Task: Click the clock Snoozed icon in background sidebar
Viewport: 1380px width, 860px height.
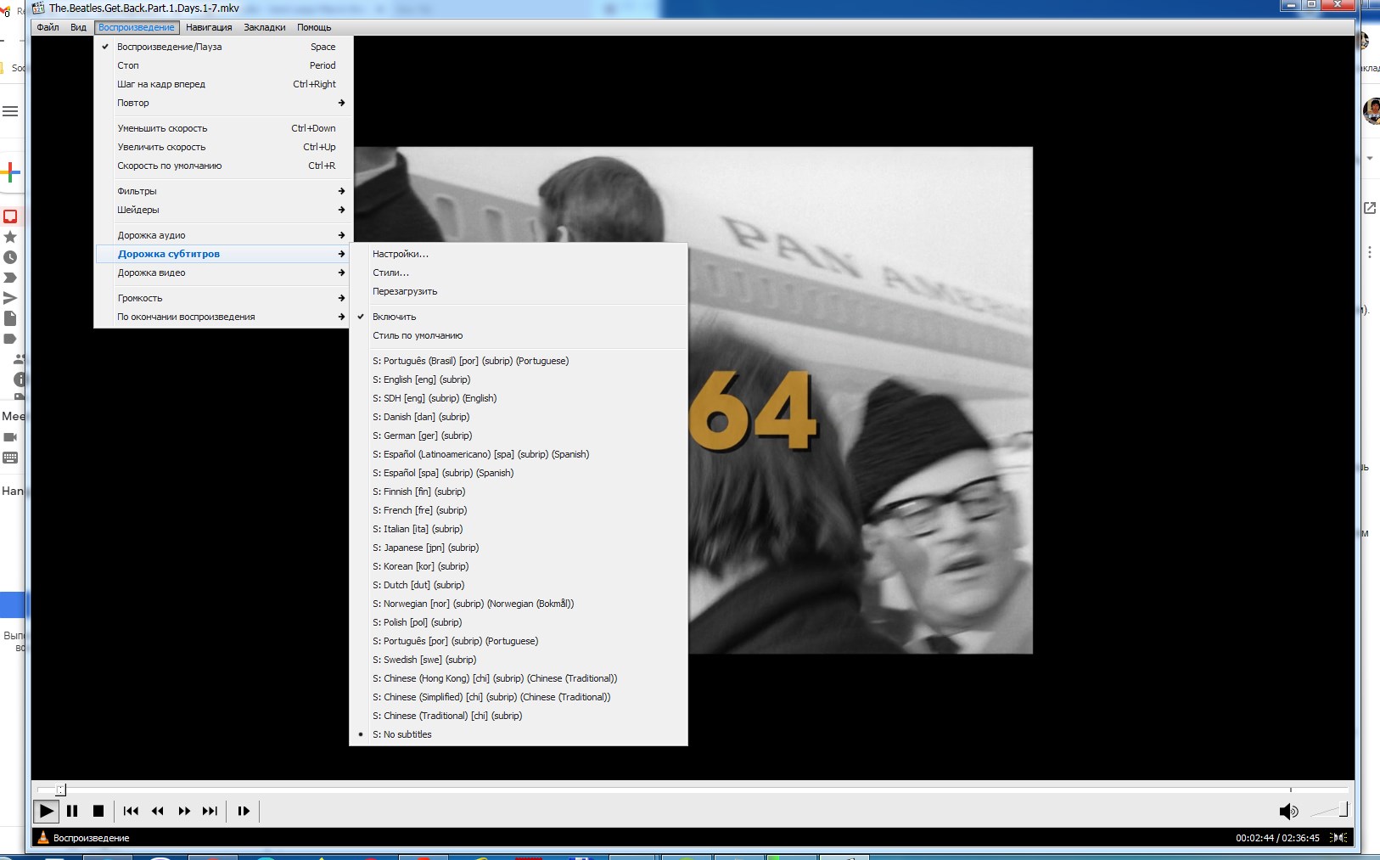Action: tap(10, 257)
